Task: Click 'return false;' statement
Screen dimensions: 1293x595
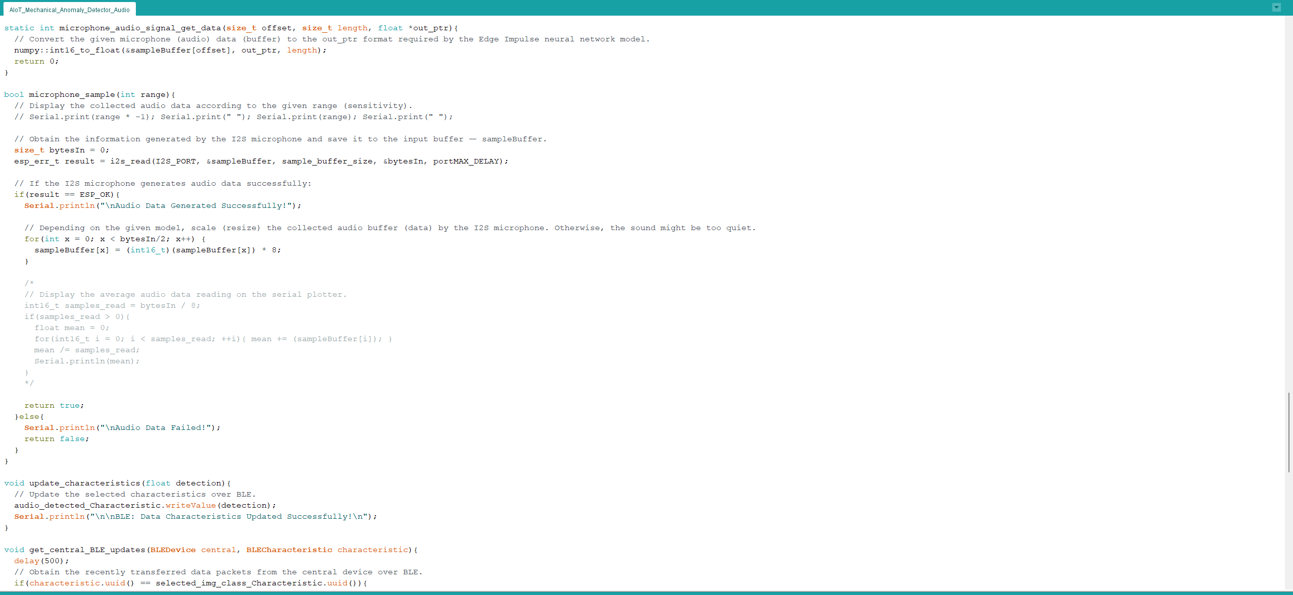Action: coord(57,439)
